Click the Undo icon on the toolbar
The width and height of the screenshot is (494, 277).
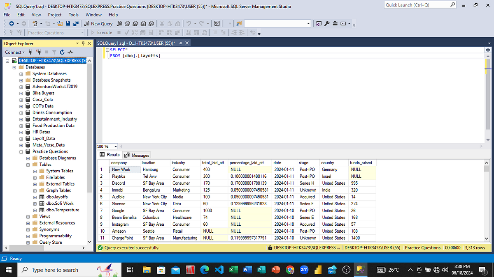point(189,23)
